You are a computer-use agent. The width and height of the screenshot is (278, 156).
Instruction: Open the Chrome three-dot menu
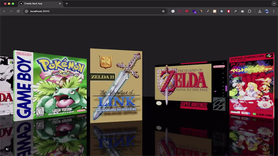(x=274, y=11)
